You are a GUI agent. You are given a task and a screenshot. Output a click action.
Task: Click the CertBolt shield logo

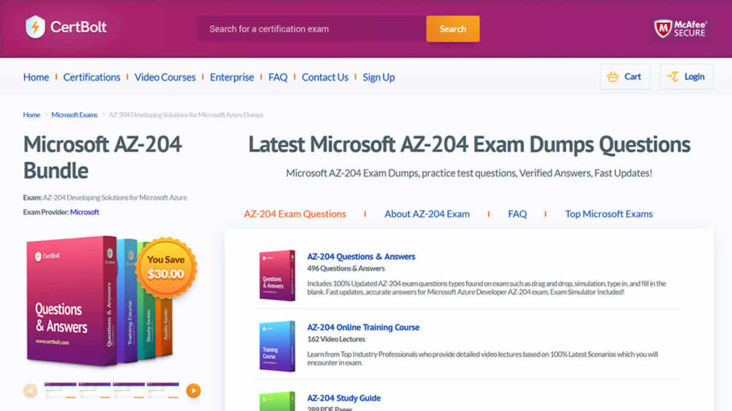35,27
